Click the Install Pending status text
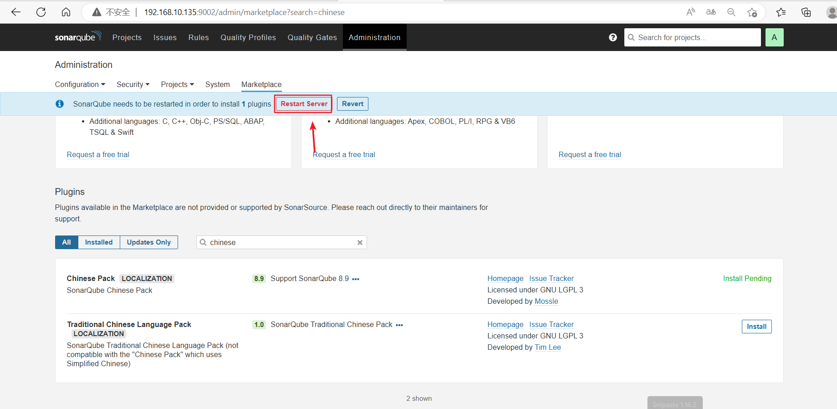This screenshot has width=837, height=409. click(x=747, y=278)
